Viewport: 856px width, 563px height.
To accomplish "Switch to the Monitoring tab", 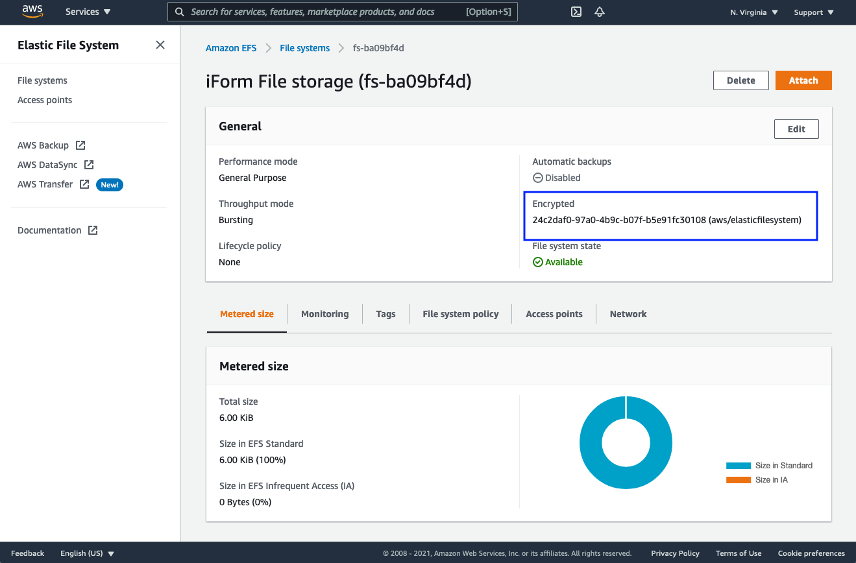I will point(324,314).
